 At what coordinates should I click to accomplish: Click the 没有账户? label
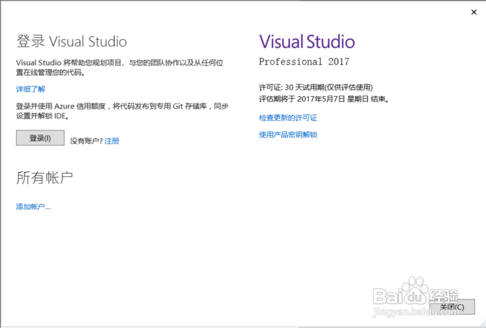click(86, 141)
